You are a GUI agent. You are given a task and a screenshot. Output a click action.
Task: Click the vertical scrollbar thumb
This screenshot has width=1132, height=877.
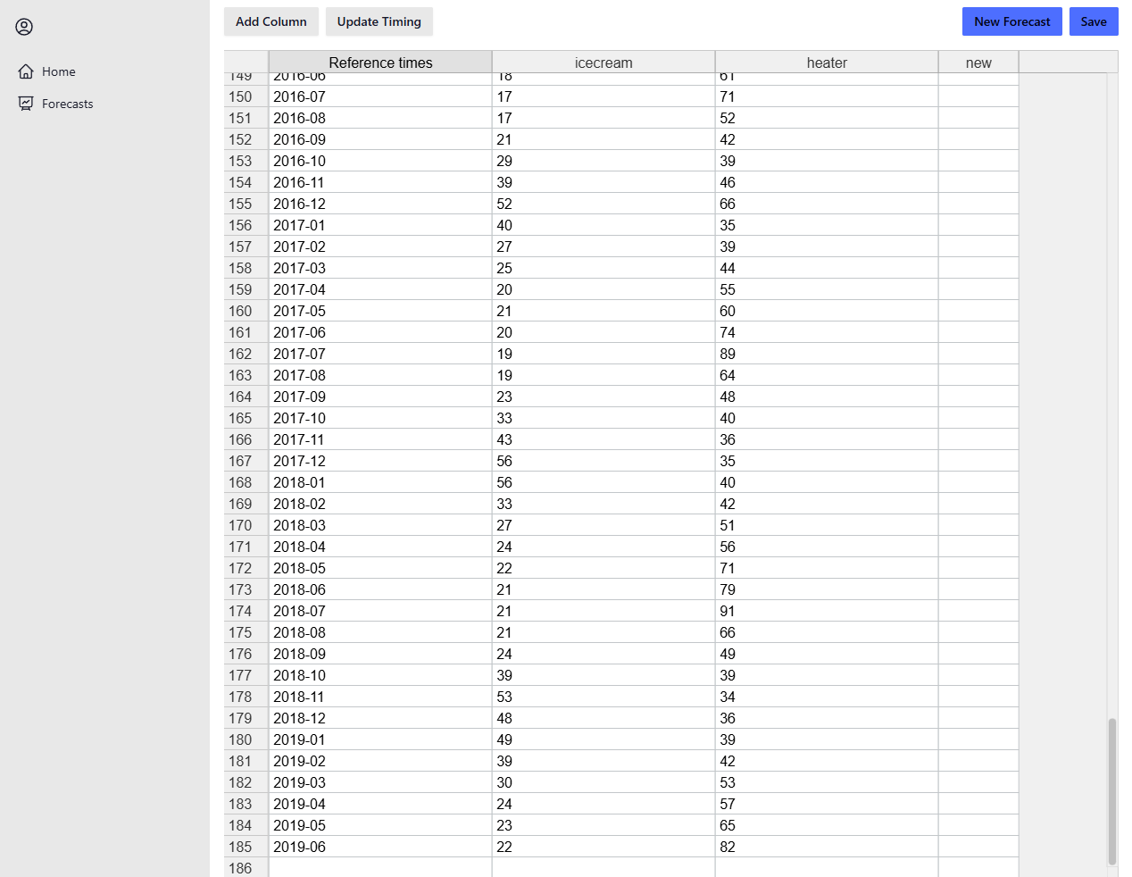coord(1112,791)
